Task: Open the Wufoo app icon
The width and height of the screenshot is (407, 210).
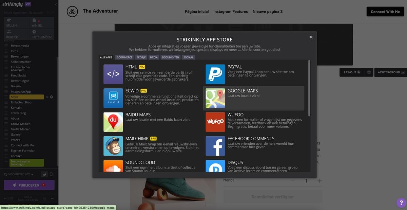Action: click(215, 122)
